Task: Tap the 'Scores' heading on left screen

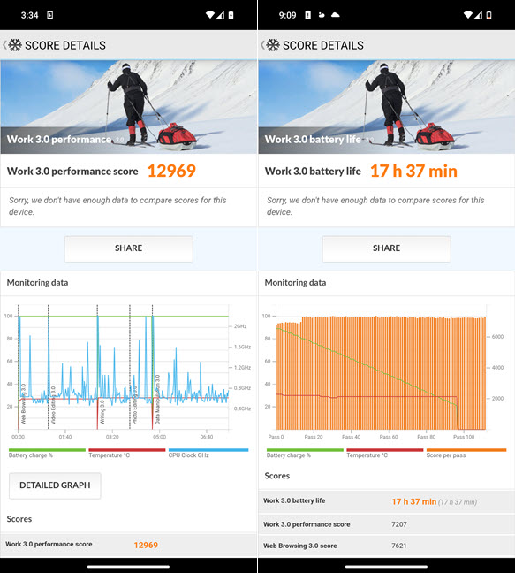Action: [19, 519]
